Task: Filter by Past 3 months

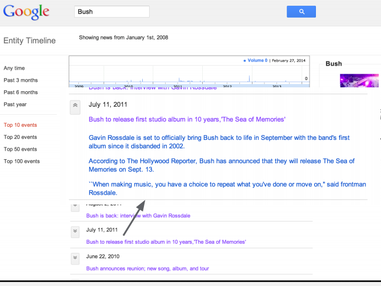Action: tap(21, 80)
